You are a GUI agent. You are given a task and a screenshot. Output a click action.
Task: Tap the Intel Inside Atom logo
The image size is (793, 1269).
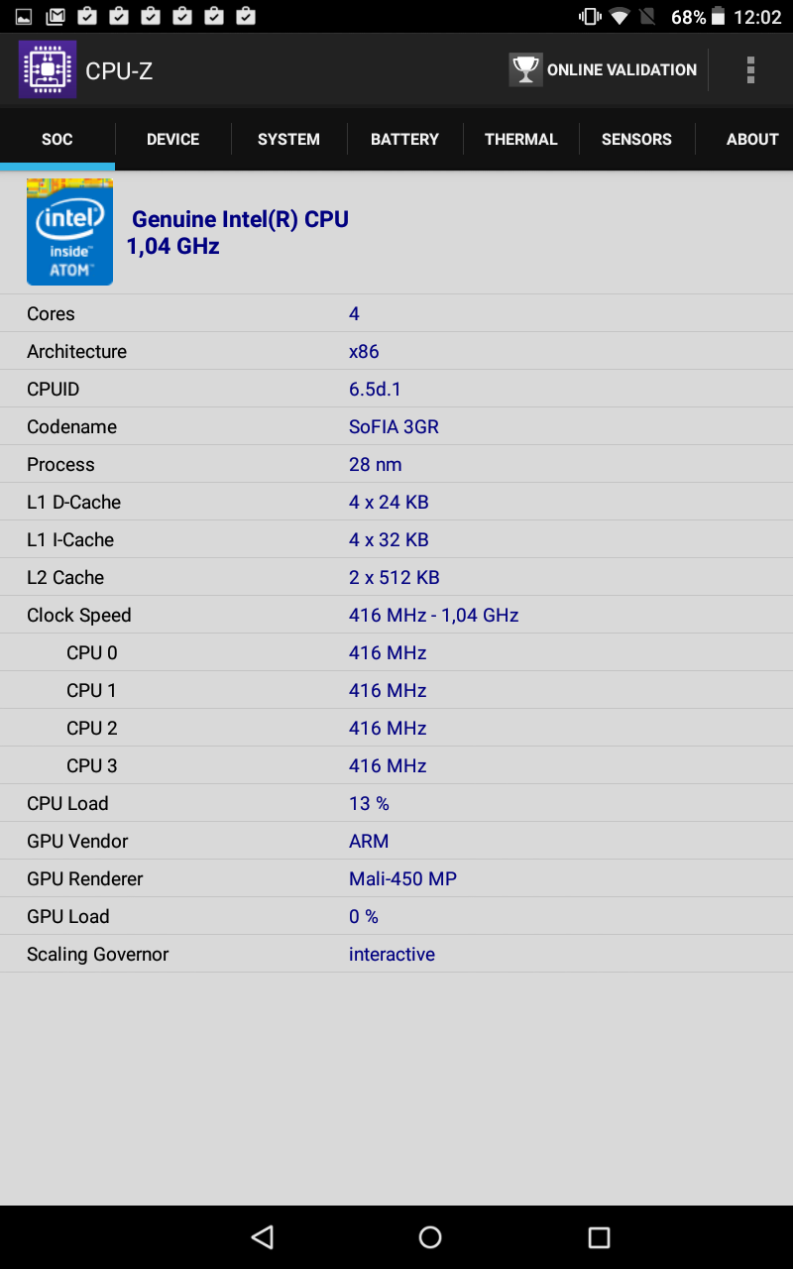pos(69,232)
